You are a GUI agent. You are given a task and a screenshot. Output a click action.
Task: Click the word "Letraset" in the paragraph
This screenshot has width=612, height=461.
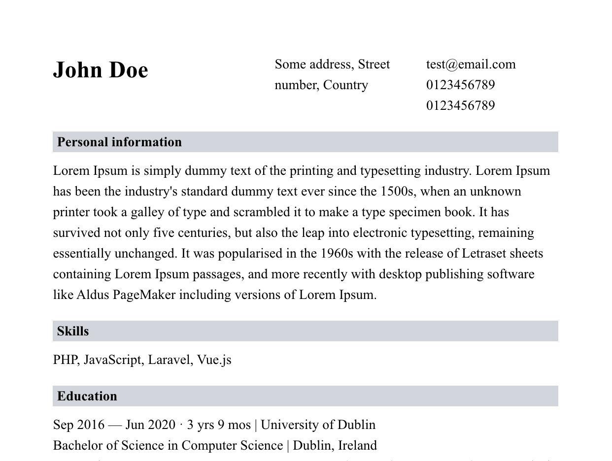484,254
